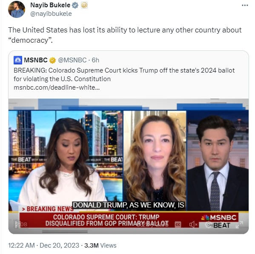Open Nayib Bukele's profile picture
The image size is (255, 254).
coord(17,9)
